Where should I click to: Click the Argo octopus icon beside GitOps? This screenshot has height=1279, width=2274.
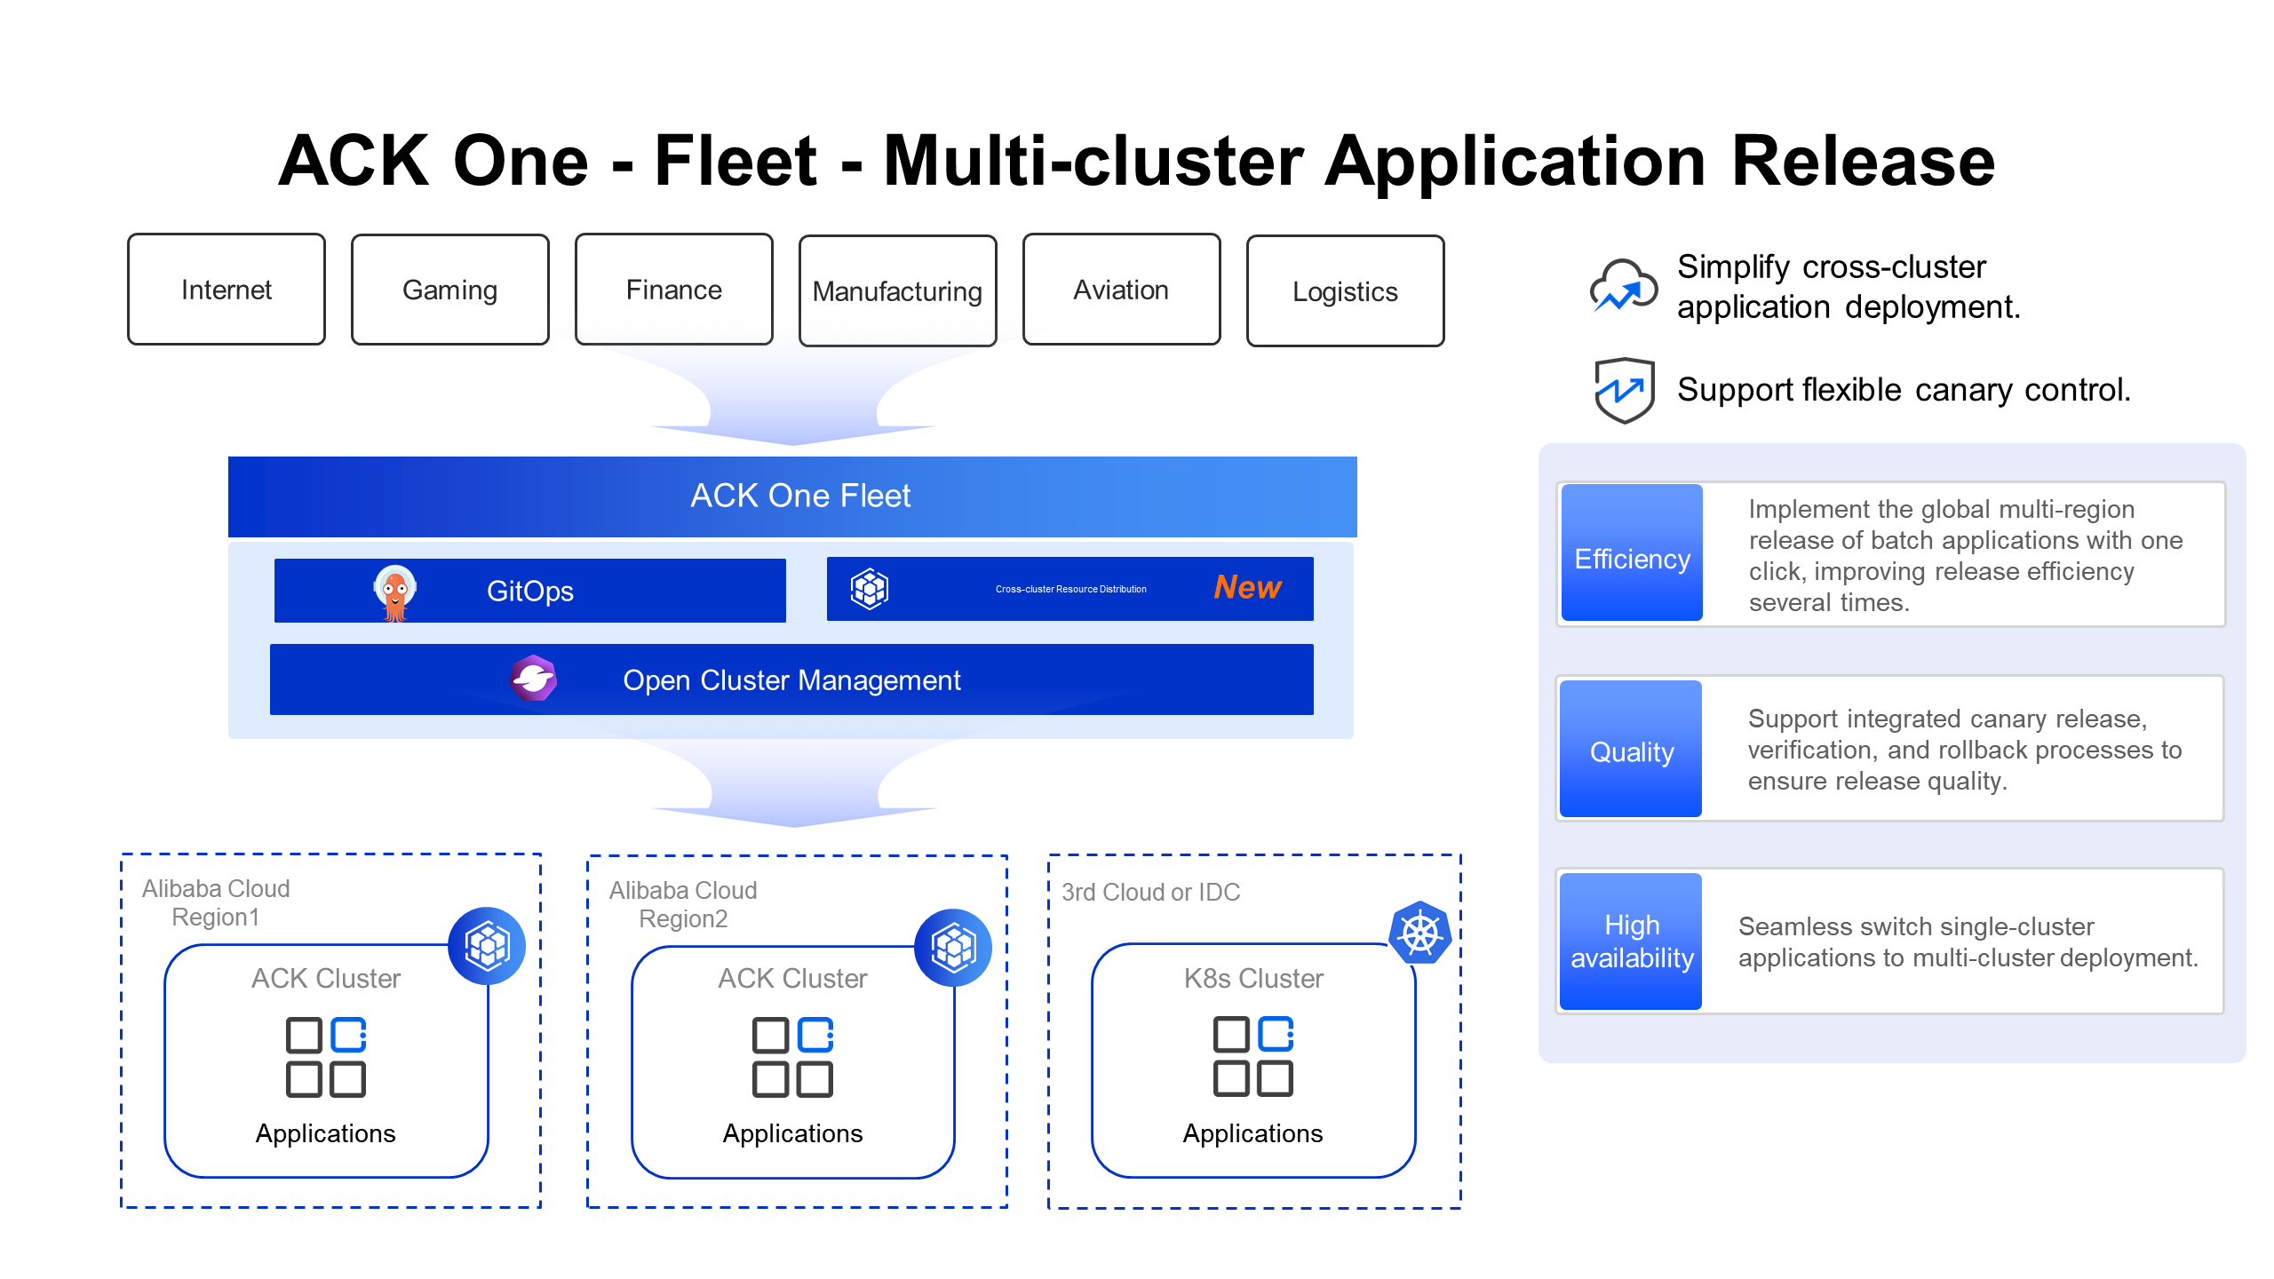point(395,592)
